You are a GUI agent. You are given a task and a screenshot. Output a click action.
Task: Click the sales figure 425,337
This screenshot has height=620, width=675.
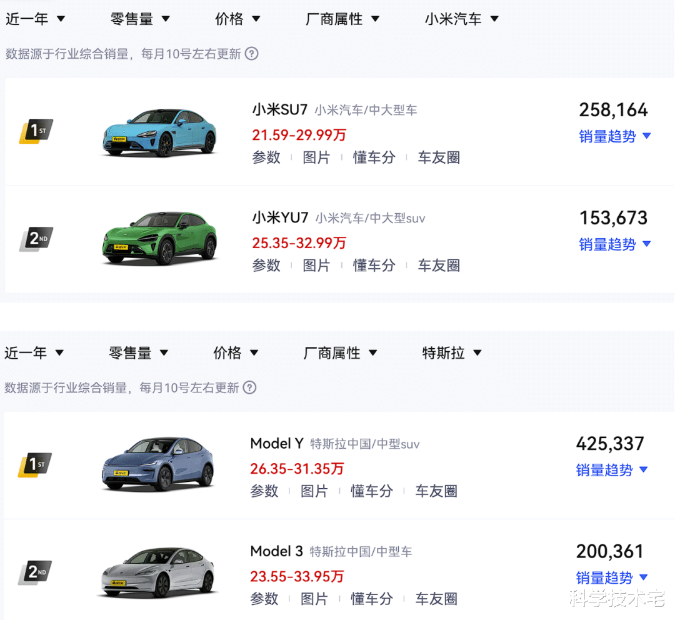click(x=610, y=444)
